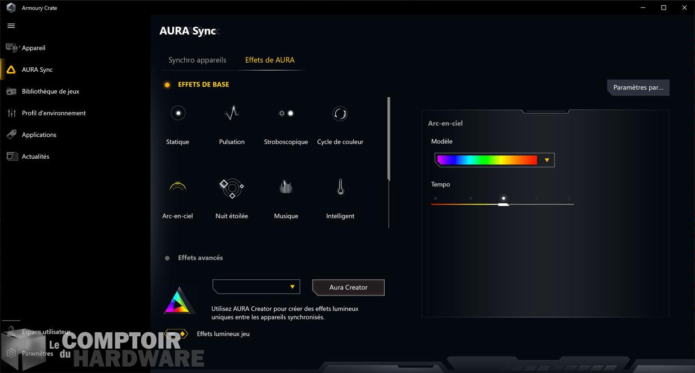Image resolution: width=695 pixels, height=373 pixels.
Task: Switch to the Synchro appareils tab
Action: [x=197, y=60]
